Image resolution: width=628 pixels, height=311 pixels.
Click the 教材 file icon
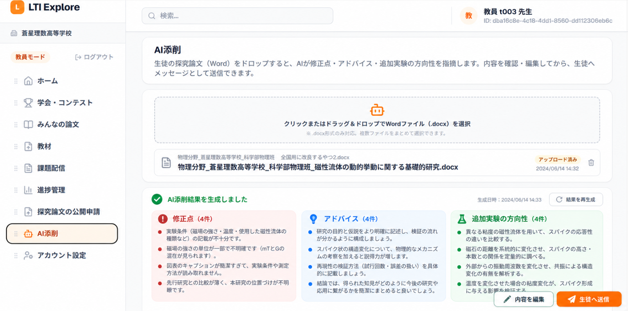(28, 147)
